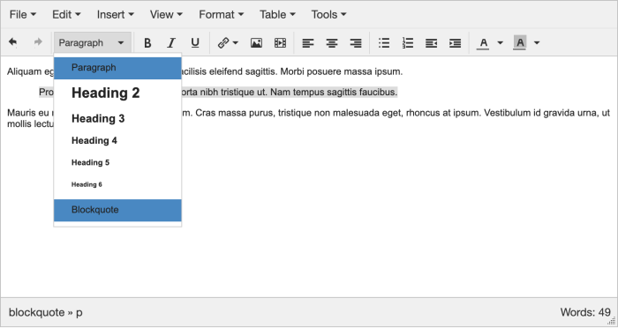Insert a bullet list

[384, 42]
